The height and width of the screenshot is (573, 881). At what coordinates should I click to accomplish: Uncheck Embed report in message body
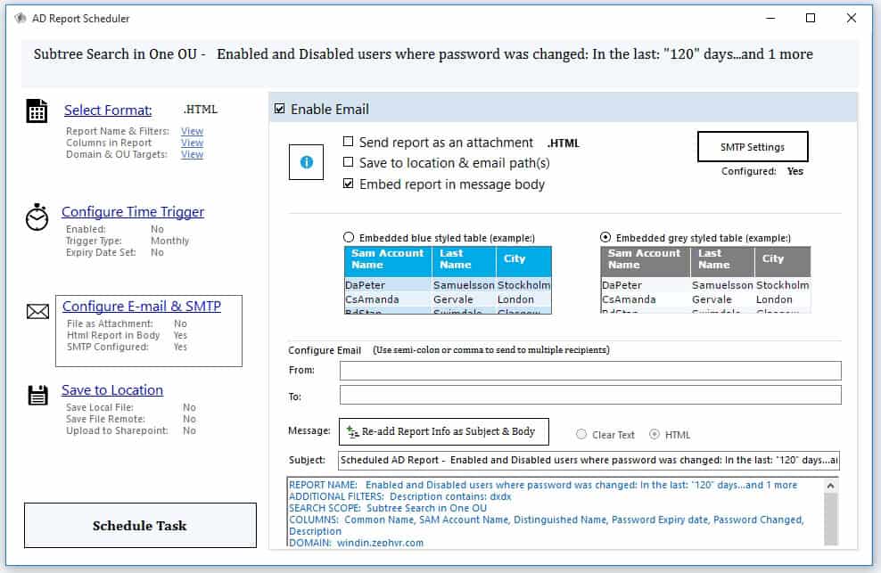click(349, 184)
